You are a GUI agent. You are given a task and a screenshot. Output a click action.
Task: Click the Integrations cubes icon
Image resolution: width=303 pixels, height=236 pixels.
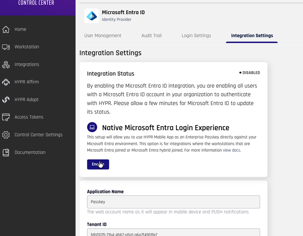click(6, 65)
